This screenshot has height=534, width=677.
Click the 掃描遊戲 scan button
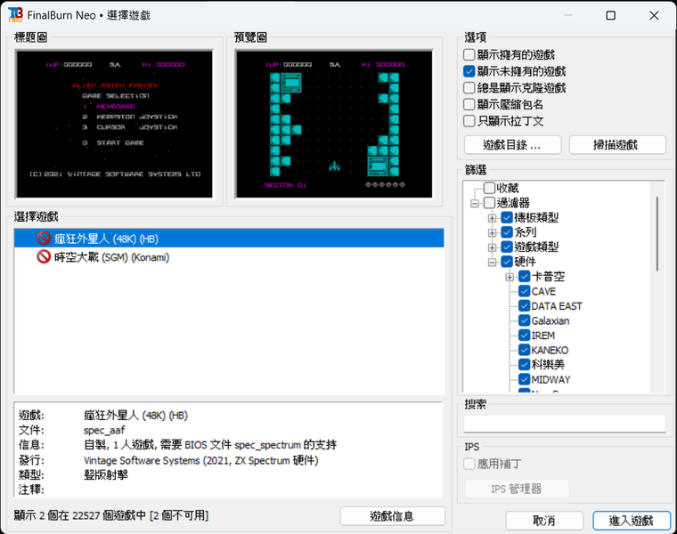coord(617,145)
